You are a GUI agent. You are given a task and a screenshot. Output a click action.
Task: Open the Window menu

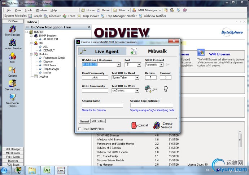coord(41,10)
